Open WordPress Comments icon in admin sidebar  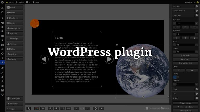tap(2, 31)
